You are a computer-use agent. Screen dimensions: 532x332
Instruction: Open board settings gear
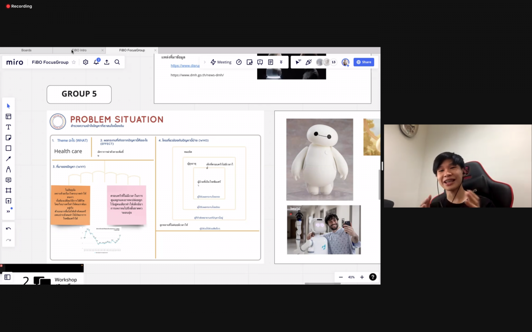point(86,62)
